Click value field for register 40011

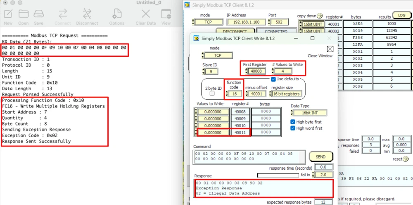pyautogui.click(x=214, y=133)
